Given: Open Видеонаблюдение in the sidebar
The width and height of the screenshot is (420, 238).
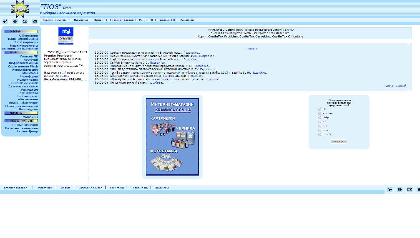Looking at the screenshot, I should coord(23,103).
